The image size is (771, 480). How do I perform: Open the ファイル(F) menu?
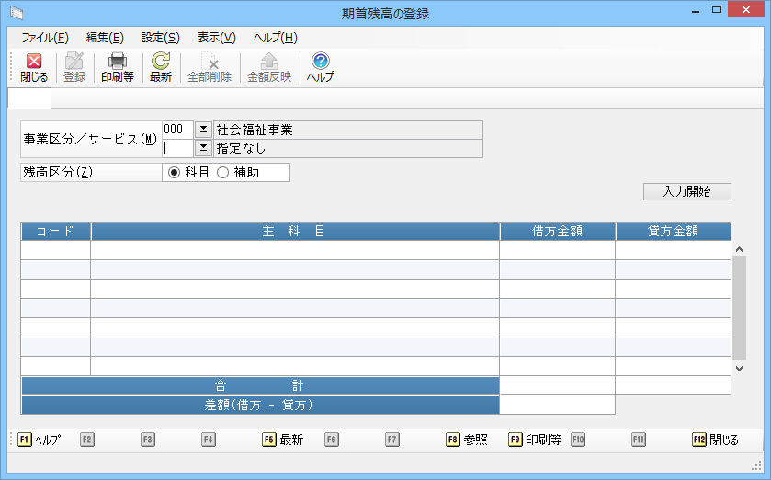pyautogui.click(x=45, y=38)
